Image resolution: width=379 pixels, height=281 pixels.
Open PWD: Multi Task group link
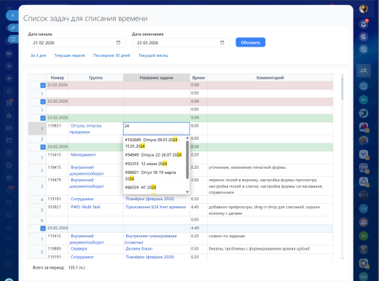85,207
